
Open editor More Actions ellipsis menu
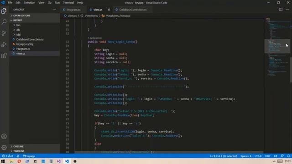(287, 10)
